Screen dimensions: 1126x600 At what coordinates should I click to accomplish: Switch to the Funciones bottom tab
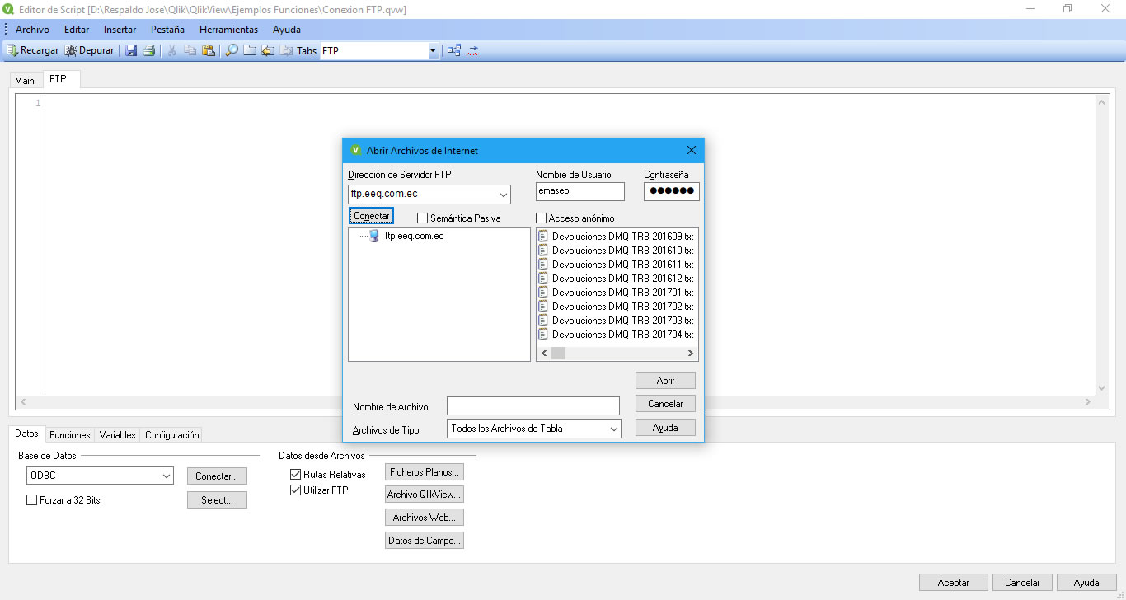pos(70,435)
